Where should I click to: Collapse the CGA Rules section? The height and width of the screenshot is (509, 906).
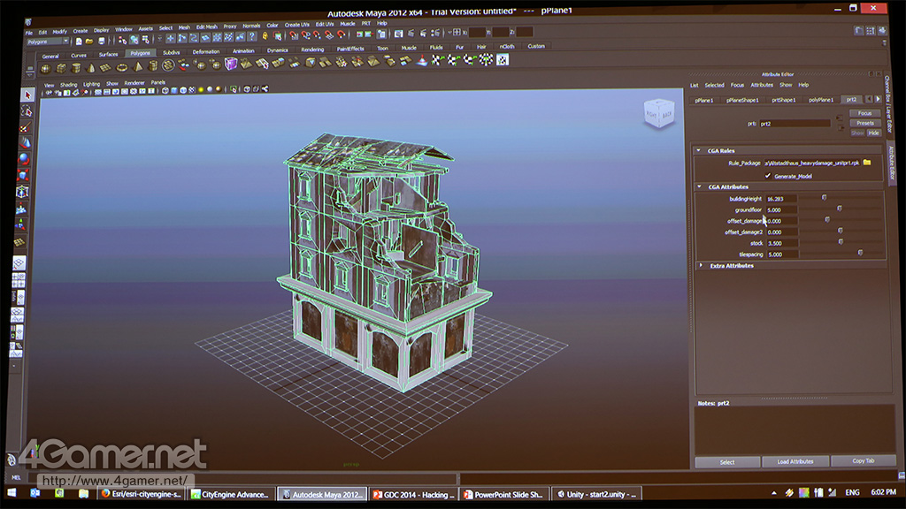point(699,151)
